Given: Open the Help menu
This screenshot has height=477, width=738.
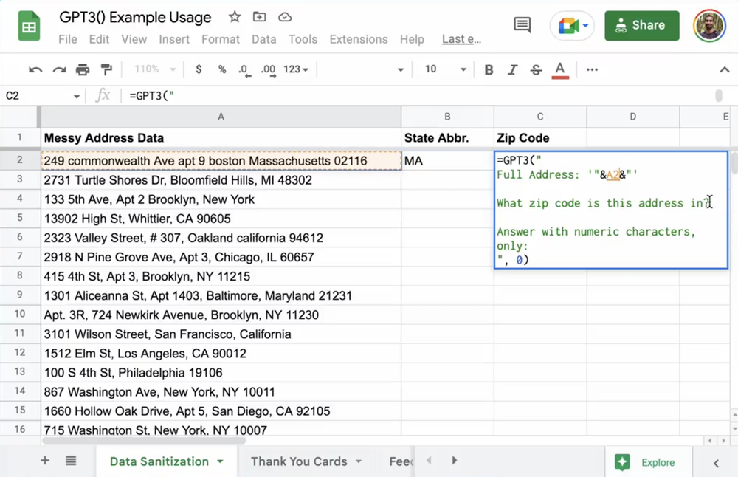Looking at the screenshot, I should click(x=412, y=40).
